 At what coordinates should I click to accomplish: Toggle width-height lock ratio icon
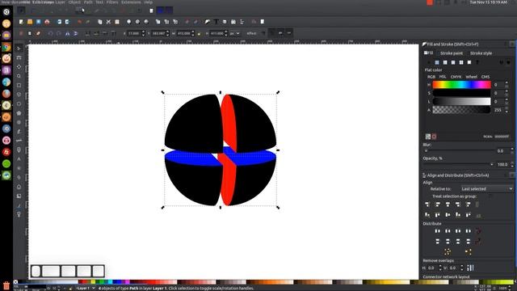tap(199, 33)
